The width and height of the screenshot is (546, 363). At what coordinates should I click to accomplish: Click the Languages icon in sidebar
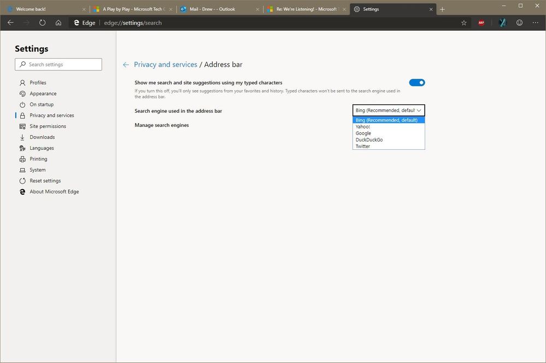22,148
